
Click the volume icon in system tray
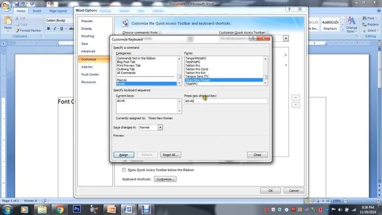coord(340,210)
